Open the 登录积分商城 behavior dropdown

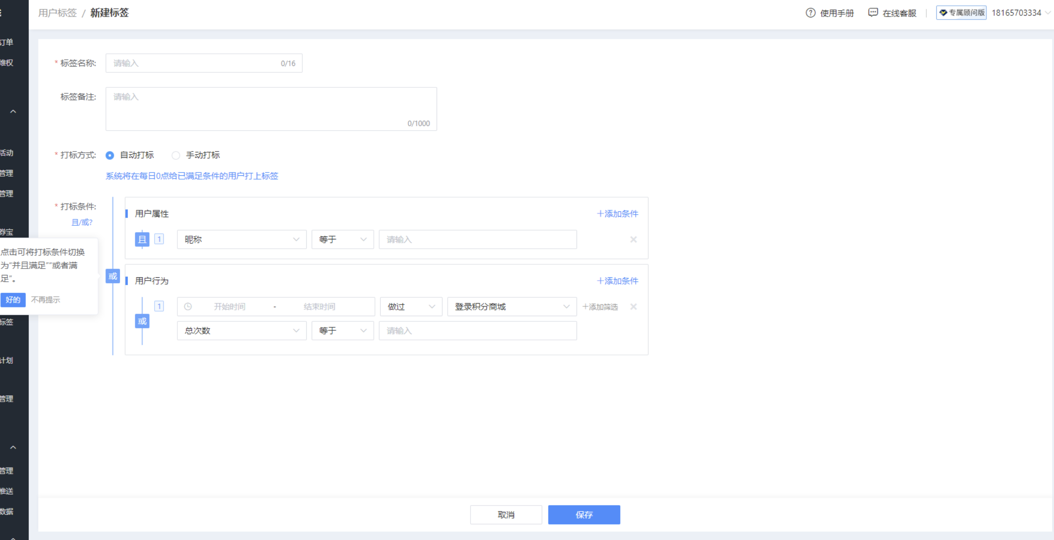pos(511,307)
